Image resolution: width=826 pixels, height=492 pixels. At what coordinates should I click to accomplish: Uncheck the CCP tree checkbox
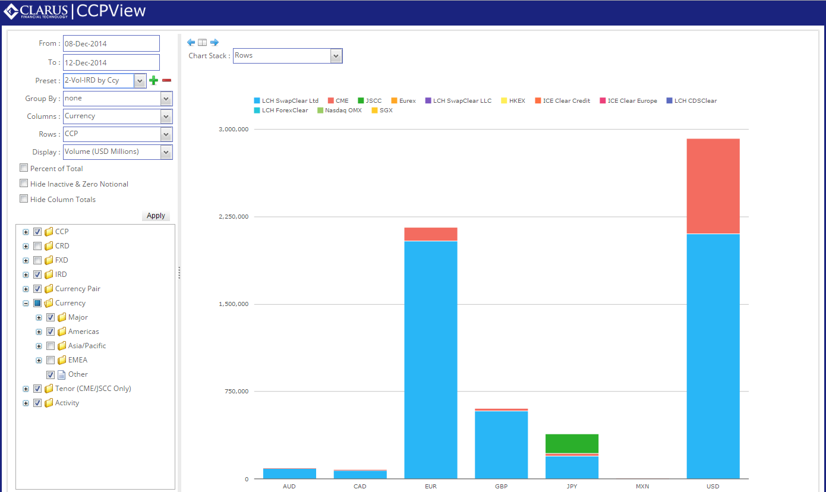click(x=37, y=232)
